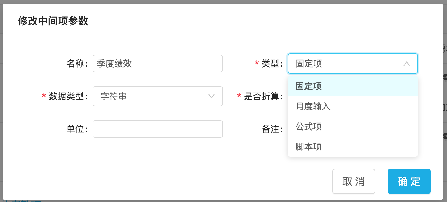Click into the empty 单位 input field
This screenshot has width=447, height=202.
tap(158, 129)
